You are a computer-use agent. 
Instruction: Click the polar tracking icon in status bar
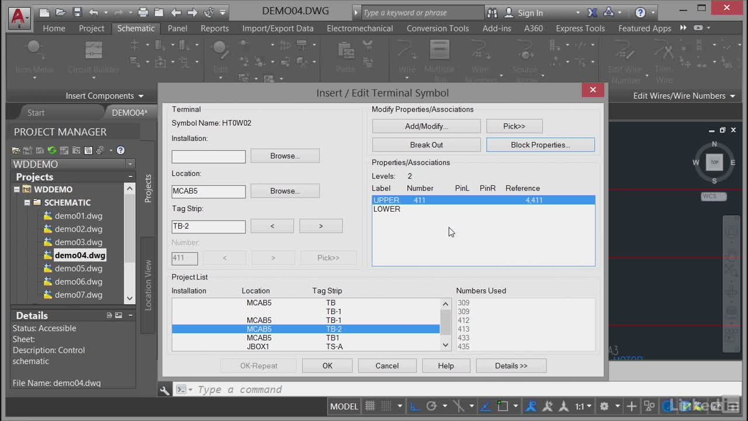click(431, 406)
